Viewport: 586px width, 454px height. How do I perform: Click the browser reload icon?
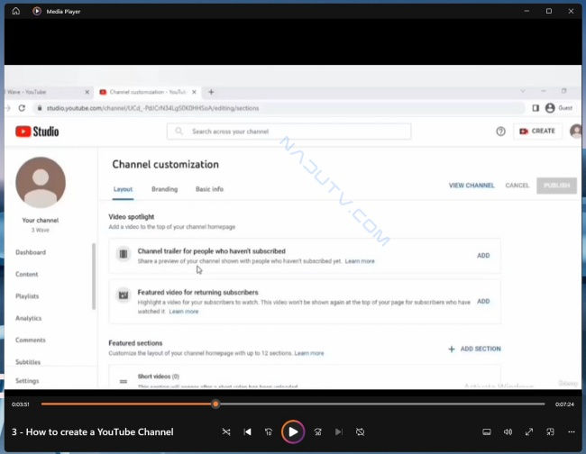(22, 108)
